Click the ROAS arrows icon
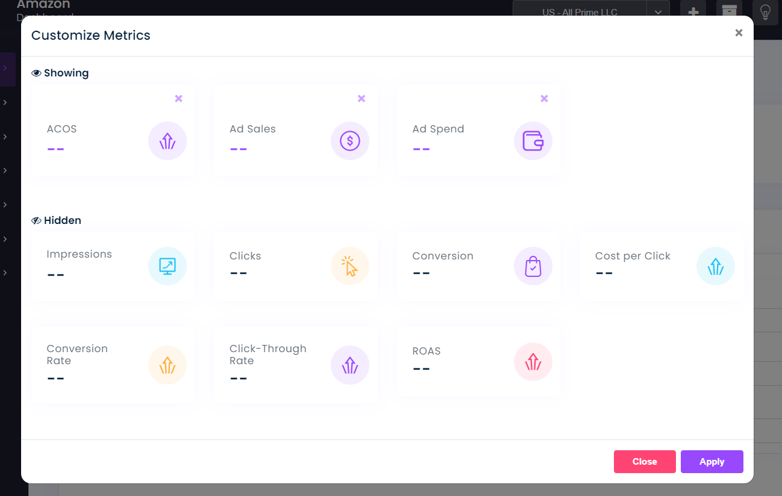The height and width of the screenshot is (496, 782). (533, 362)
